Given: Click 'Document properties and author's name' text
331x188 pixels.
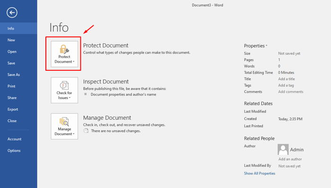Looking at the screenshot, I should pyautogui.click(x=123, y=95).
